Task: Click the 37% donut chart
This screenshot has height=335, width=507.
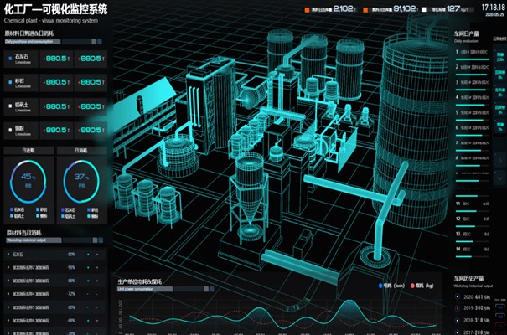Action: 81,181
